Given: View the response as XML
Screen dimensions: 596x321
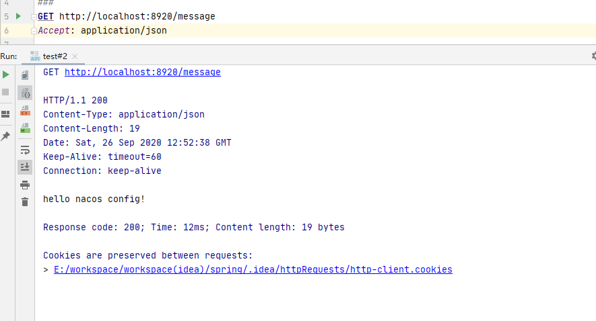Looking at the screenshot, I should click(x=25, y=111).
